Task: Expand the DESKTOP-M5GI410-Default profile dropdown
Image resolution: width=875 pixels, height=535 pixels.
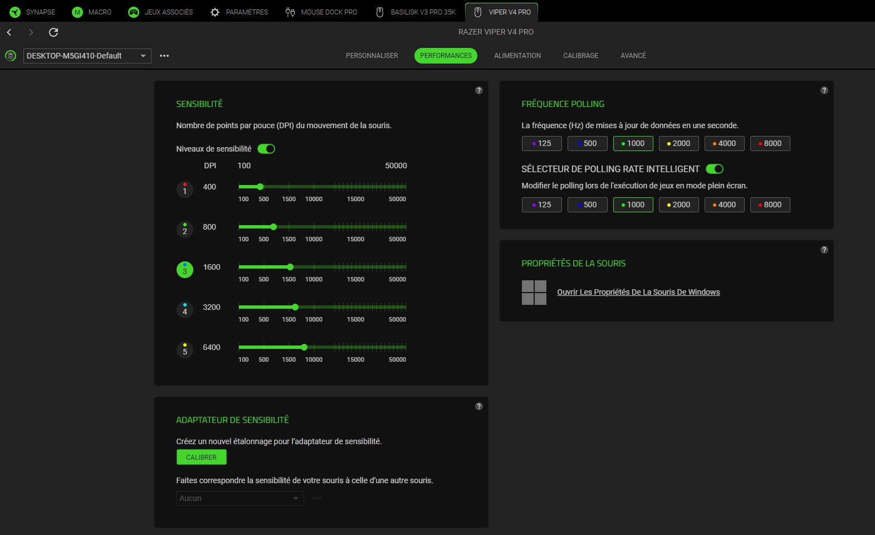Action: point(87,56)
